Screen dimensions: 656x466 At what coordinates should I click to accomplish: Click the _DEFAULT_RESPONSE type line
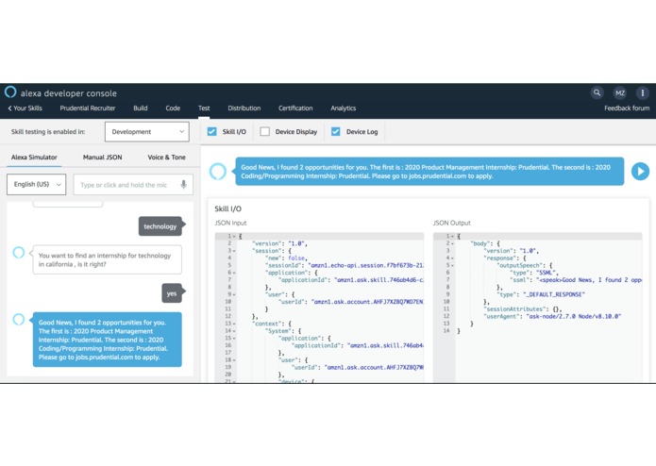coord(541,294)
